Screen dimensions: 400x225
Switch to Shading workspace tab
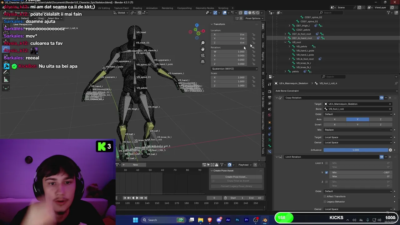(x=137, y=8)
